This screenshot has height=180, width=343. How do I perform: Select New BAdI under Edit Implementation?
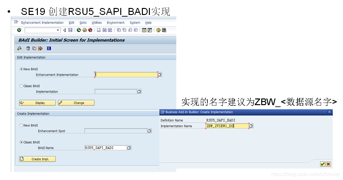pos(21,69)
